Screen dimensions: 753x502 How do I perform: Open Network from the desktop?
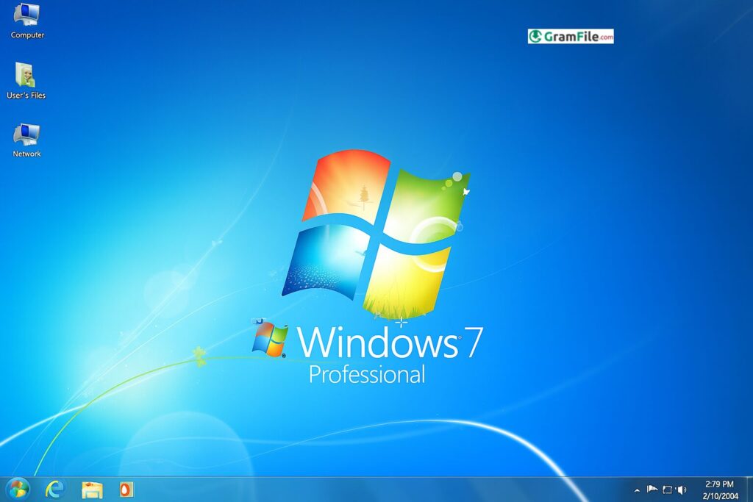click(x=26, y=137)
